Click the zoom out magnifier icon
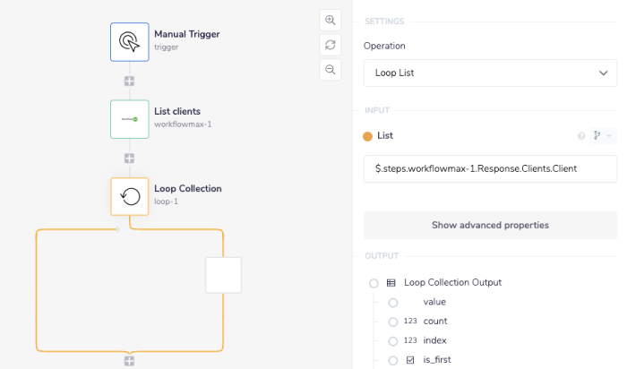Viewport: 627px width, 369px height. pyautogui.click(x=331, y=70)
